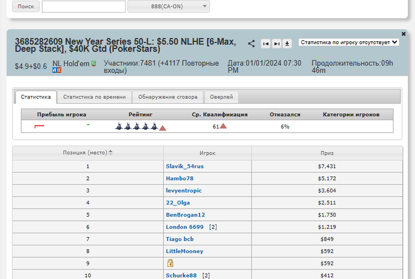Click the $412 prize cell
Image resolution: width=415 pixels, height=279 pixels.
tap(327, 275)
